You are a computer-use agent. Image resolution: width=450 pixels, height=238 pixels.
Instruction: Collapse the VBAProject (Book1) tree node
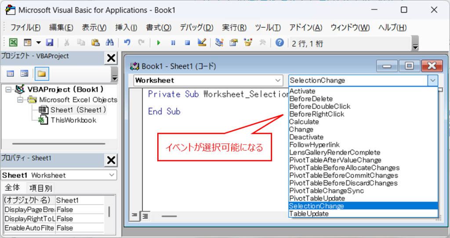pos(8,90)
